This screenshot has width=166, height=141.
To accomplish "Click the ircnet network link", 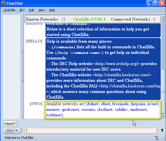I will [x=153, y=104].
